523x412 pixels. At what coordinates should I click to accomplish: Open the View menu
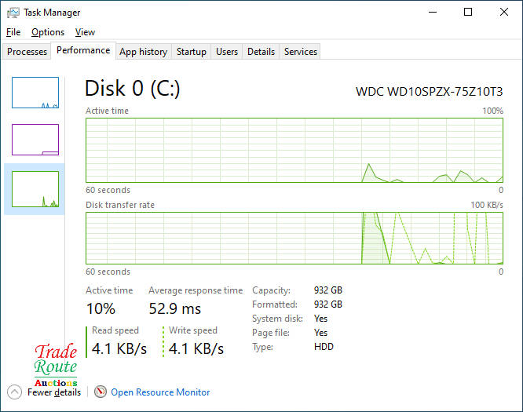coord(85,32)
